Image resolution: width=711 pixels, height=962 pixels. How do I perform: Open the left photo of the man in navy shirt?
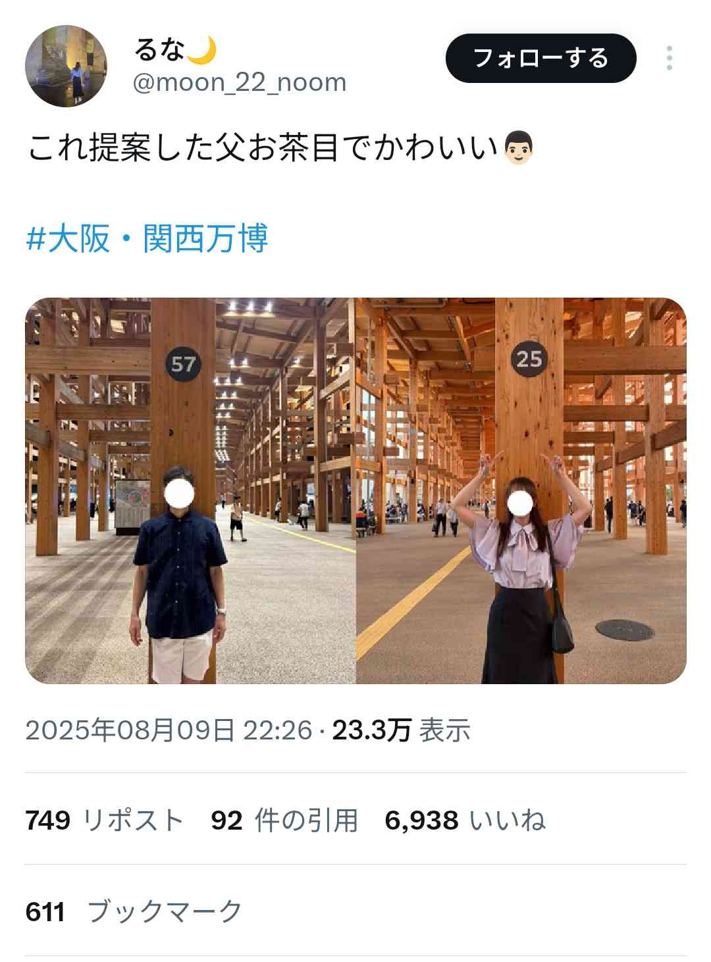click(x=190, y=491)
